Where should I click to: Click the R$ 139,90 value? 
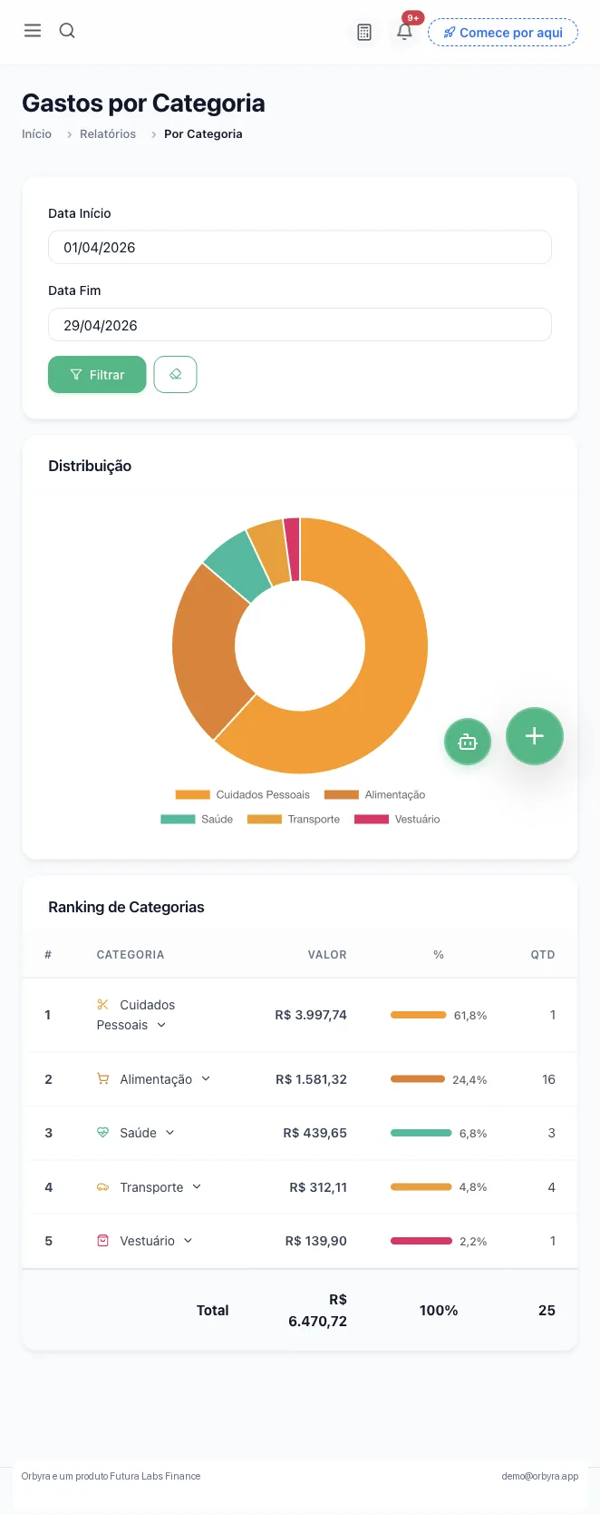315,1241
